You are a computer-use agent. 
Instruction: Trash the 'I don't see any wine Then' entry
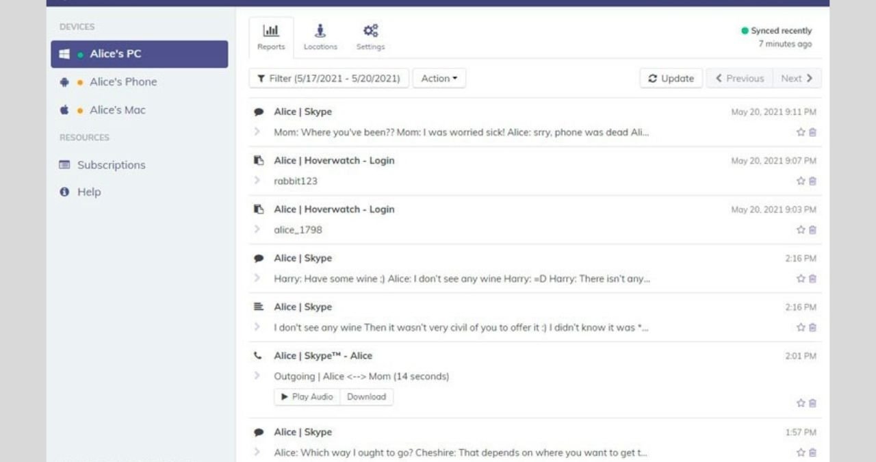812,327
